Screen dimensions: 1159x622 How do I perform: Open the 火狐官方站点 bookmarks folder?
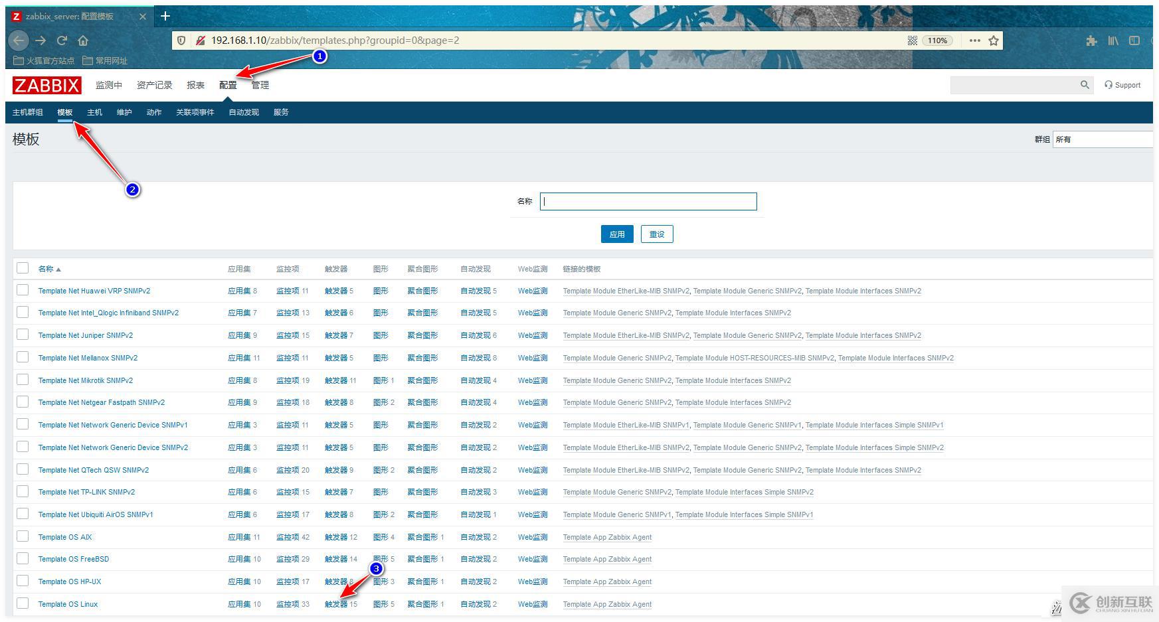click(x=44, y=60)
